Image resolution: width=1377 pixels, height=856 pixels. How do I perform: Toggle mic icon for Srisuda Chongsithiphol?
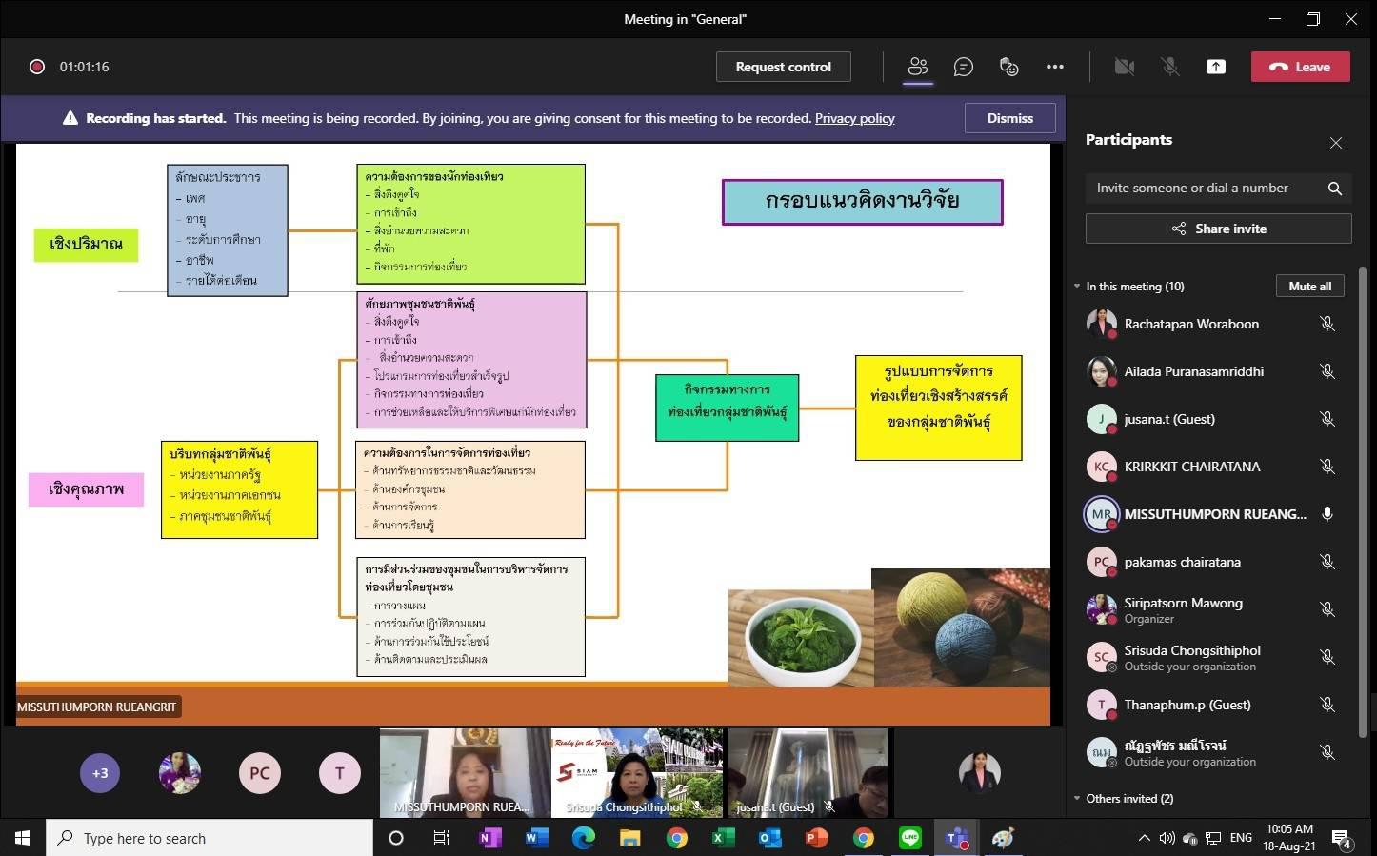pyautogui.click(x=1327, y=657)
